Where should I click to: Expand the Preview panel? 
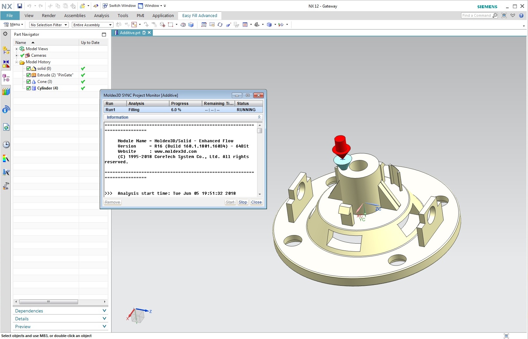coord(61,327)
